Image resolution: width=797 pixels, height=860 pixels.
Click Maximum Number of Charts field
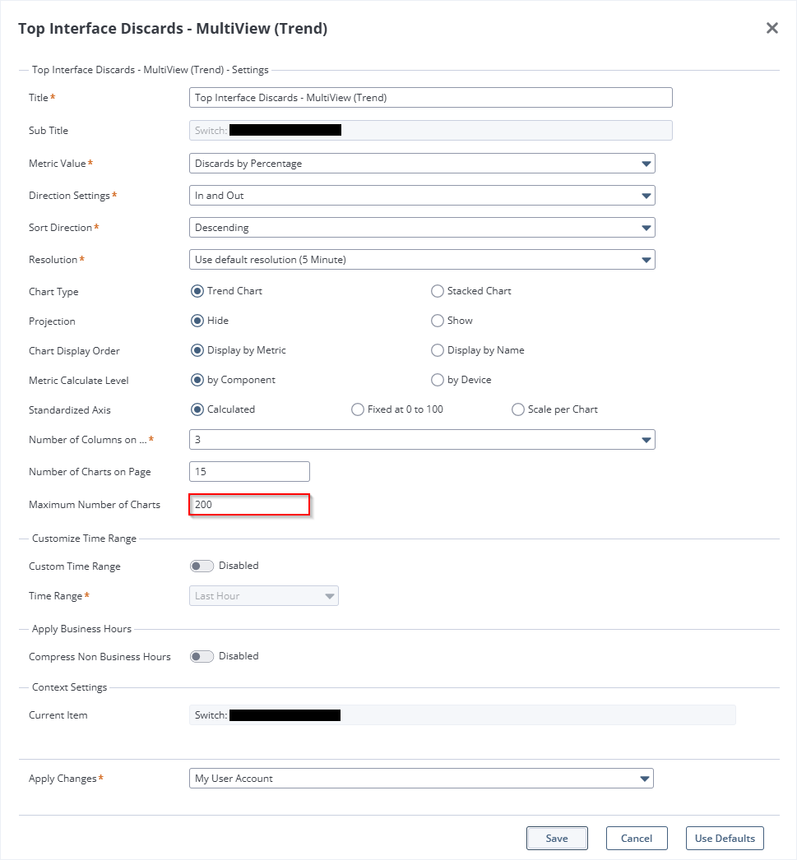249,505
